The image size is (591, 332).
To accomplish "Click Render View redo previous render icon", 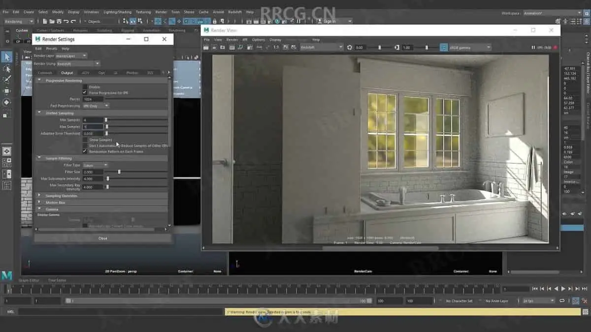I will (206, 47).
